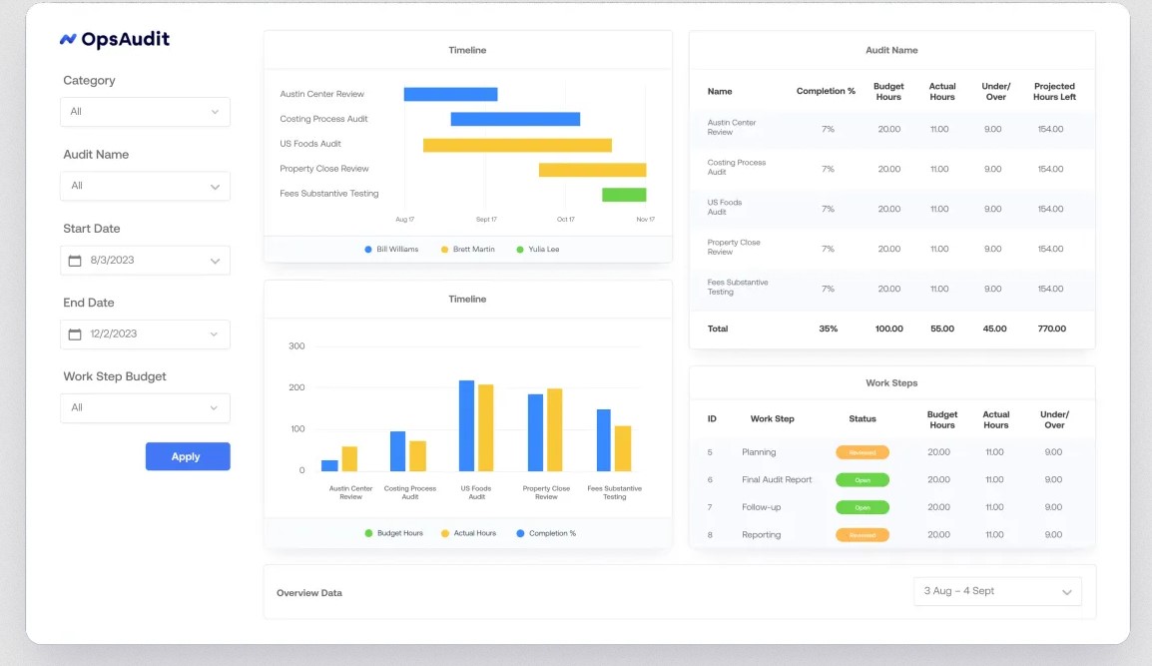Viewport: 1152px width, 666px height.
Task: Open the Category dropdown
Action: [x=146, y=112]
